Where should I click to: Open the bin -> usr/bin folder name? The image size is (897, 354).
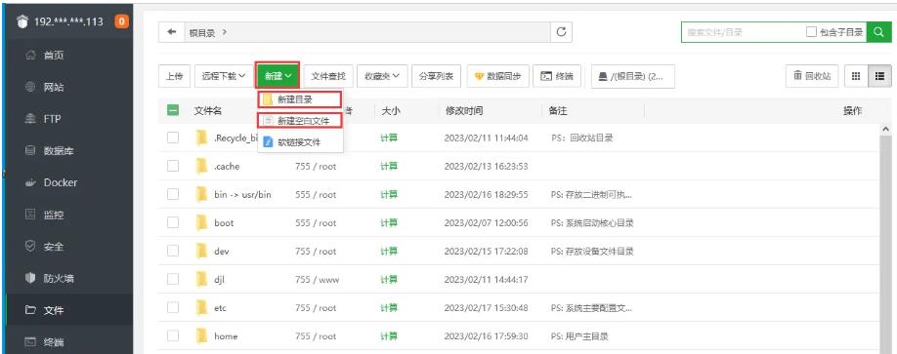[x=242, y=195]
